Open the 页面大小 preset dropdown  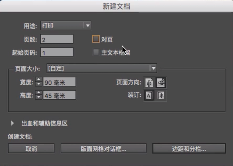[102, 68]
